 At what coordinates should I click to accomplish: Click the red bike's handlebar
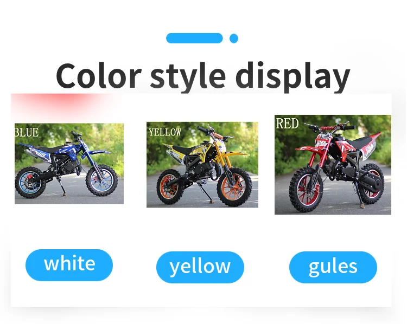[x=329, y=127]
